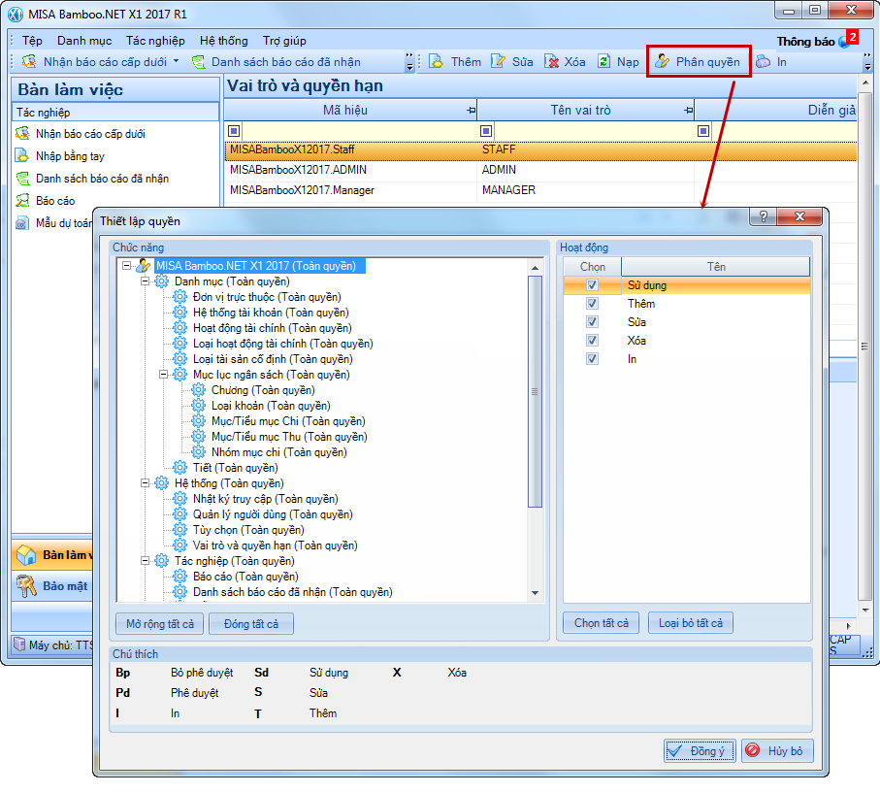Open the Trợ giúp menu

point(284,41)
